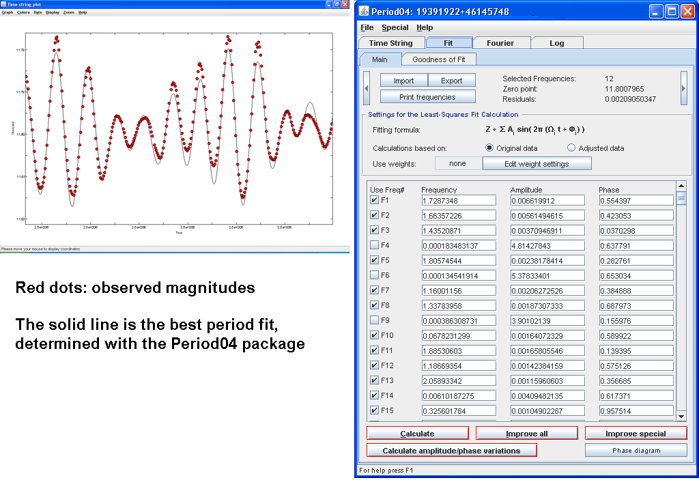Click right arrow beside Residuals value
This screenshot has width=699, height=491.
coord(683,88)
